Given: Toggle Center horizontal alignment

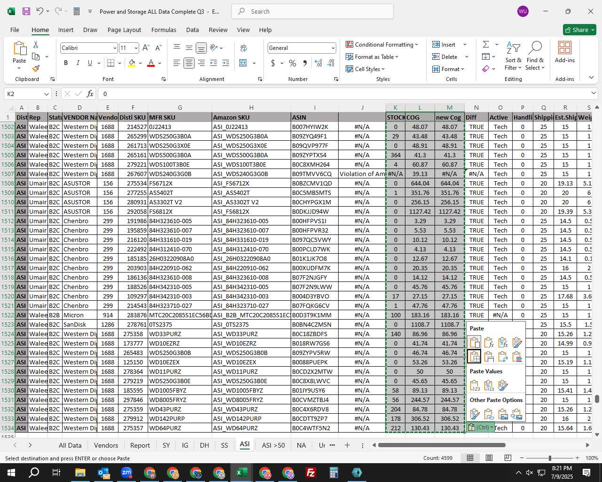Looking at the screenshot, I should pyautogui.click(x=189, y=63).
